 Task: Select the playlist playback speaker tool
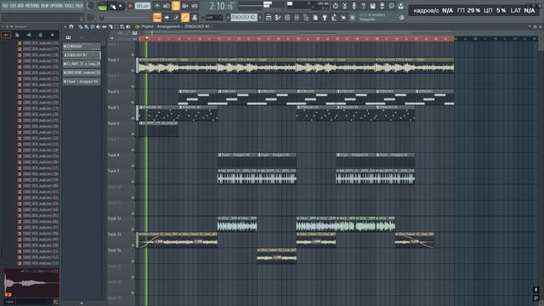tap(128, 26)
